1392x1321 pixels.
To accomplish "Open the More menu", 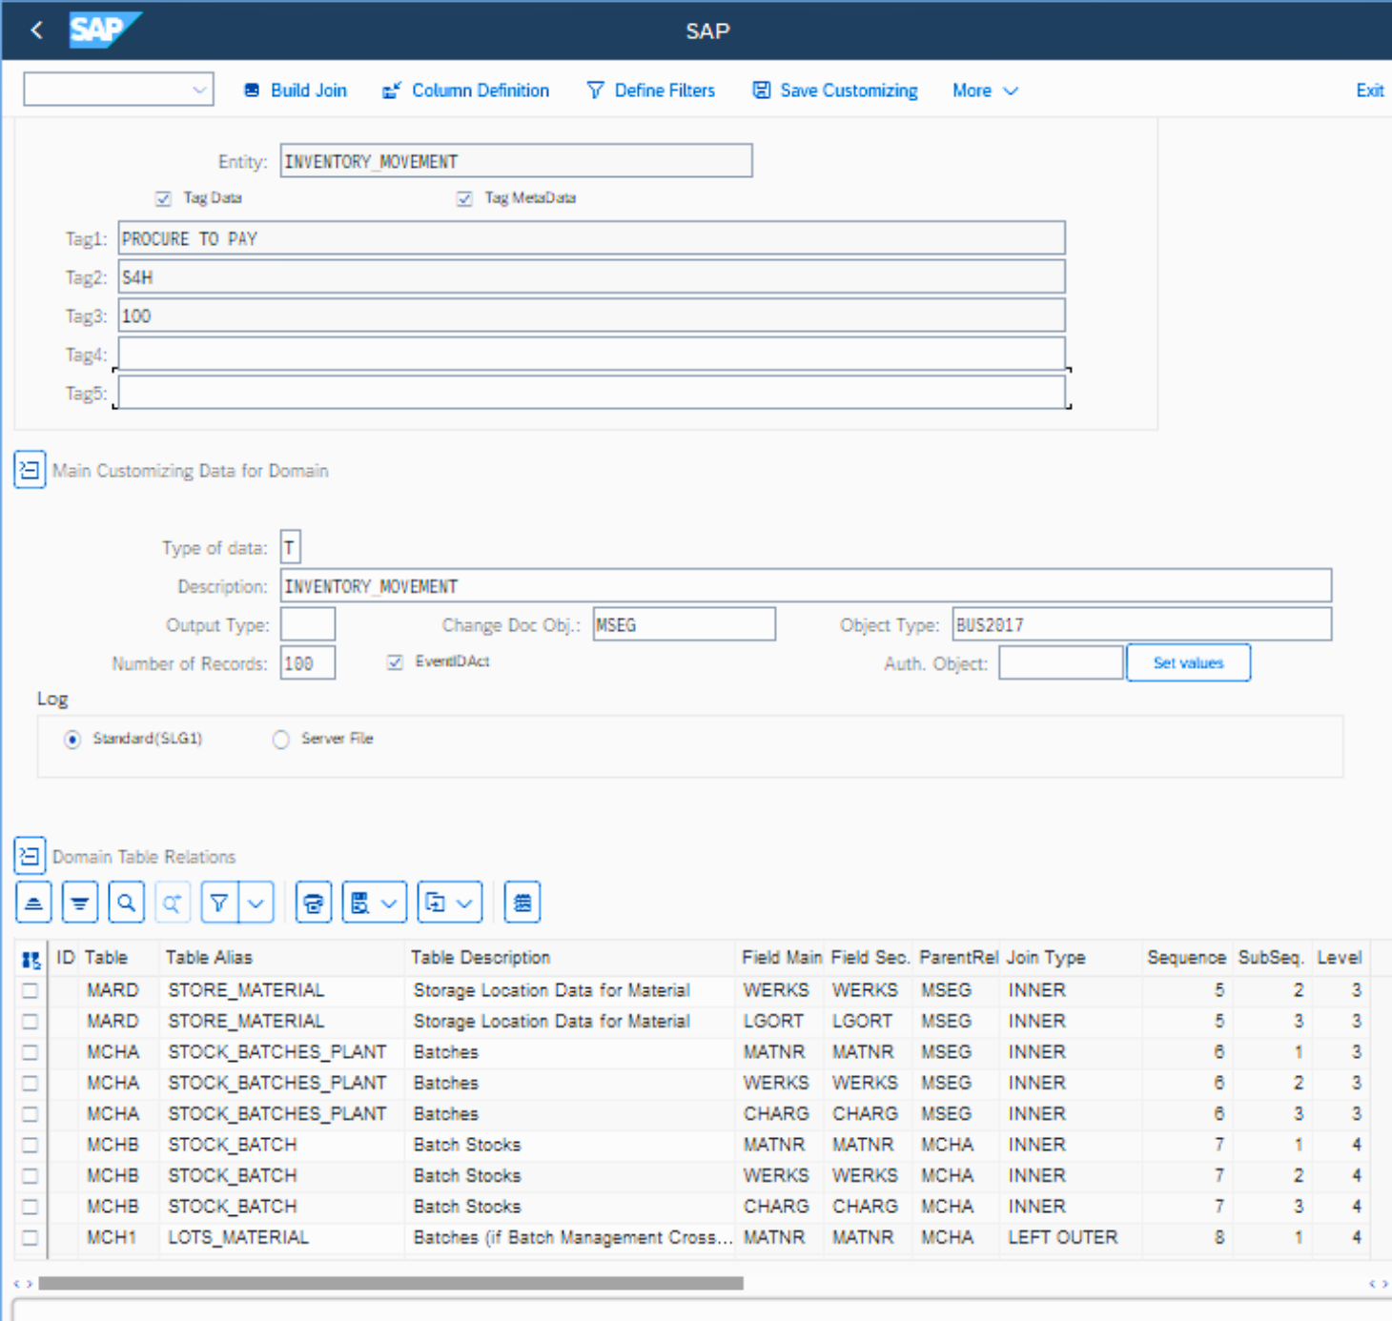I will (985, 91).
